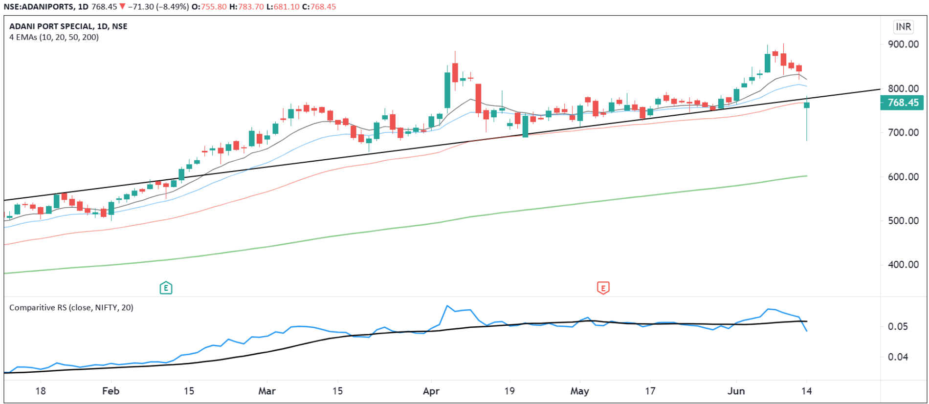Select the 4 EMAs indicator legend
Image resolution: width=929 pixels, height=404 pixels.
click(54, 37)
